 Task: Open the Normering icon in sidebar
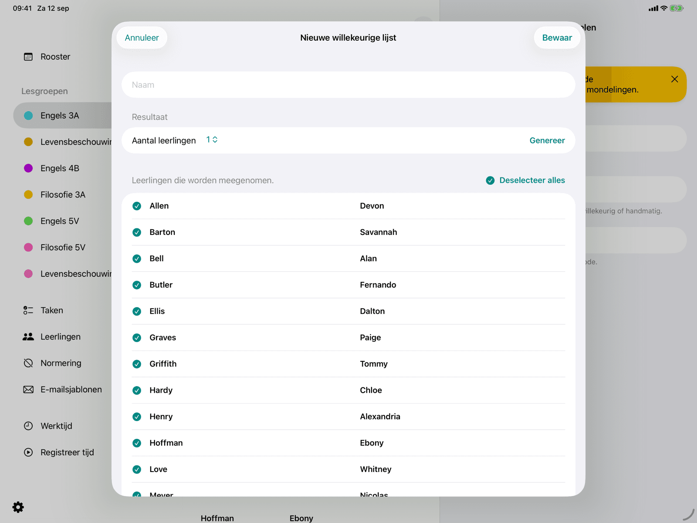coord(28,363)
